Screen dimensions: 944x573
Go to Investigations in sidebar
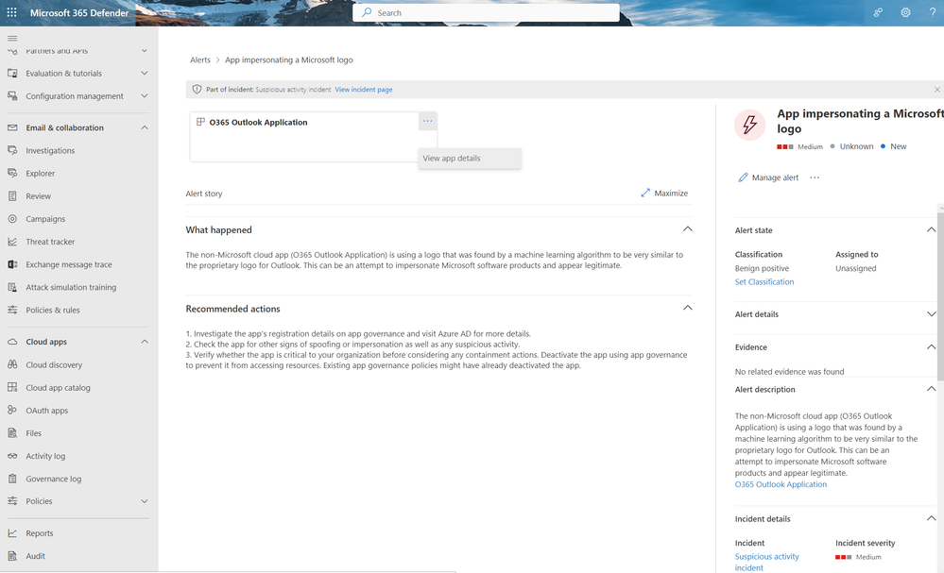(51, 150)
